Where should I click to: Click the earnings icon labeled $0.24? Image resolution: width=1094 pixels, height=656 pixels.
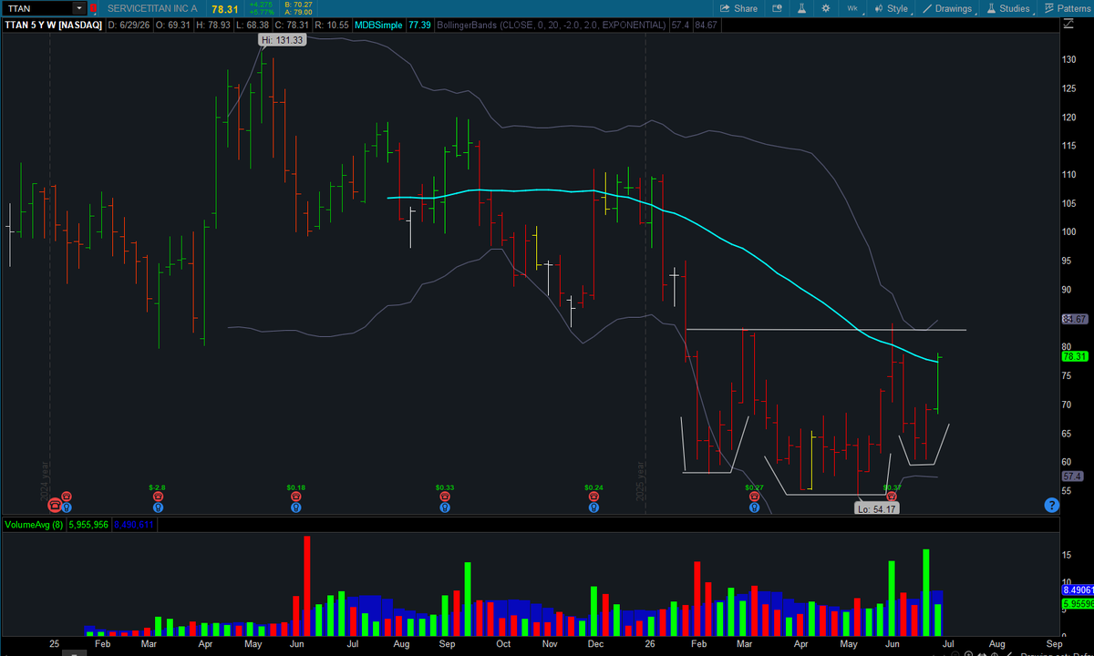coord(593,497)
